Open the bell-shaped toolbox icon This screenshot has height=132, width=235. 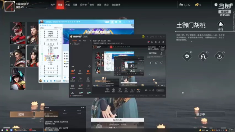click(x=80, y=72)
